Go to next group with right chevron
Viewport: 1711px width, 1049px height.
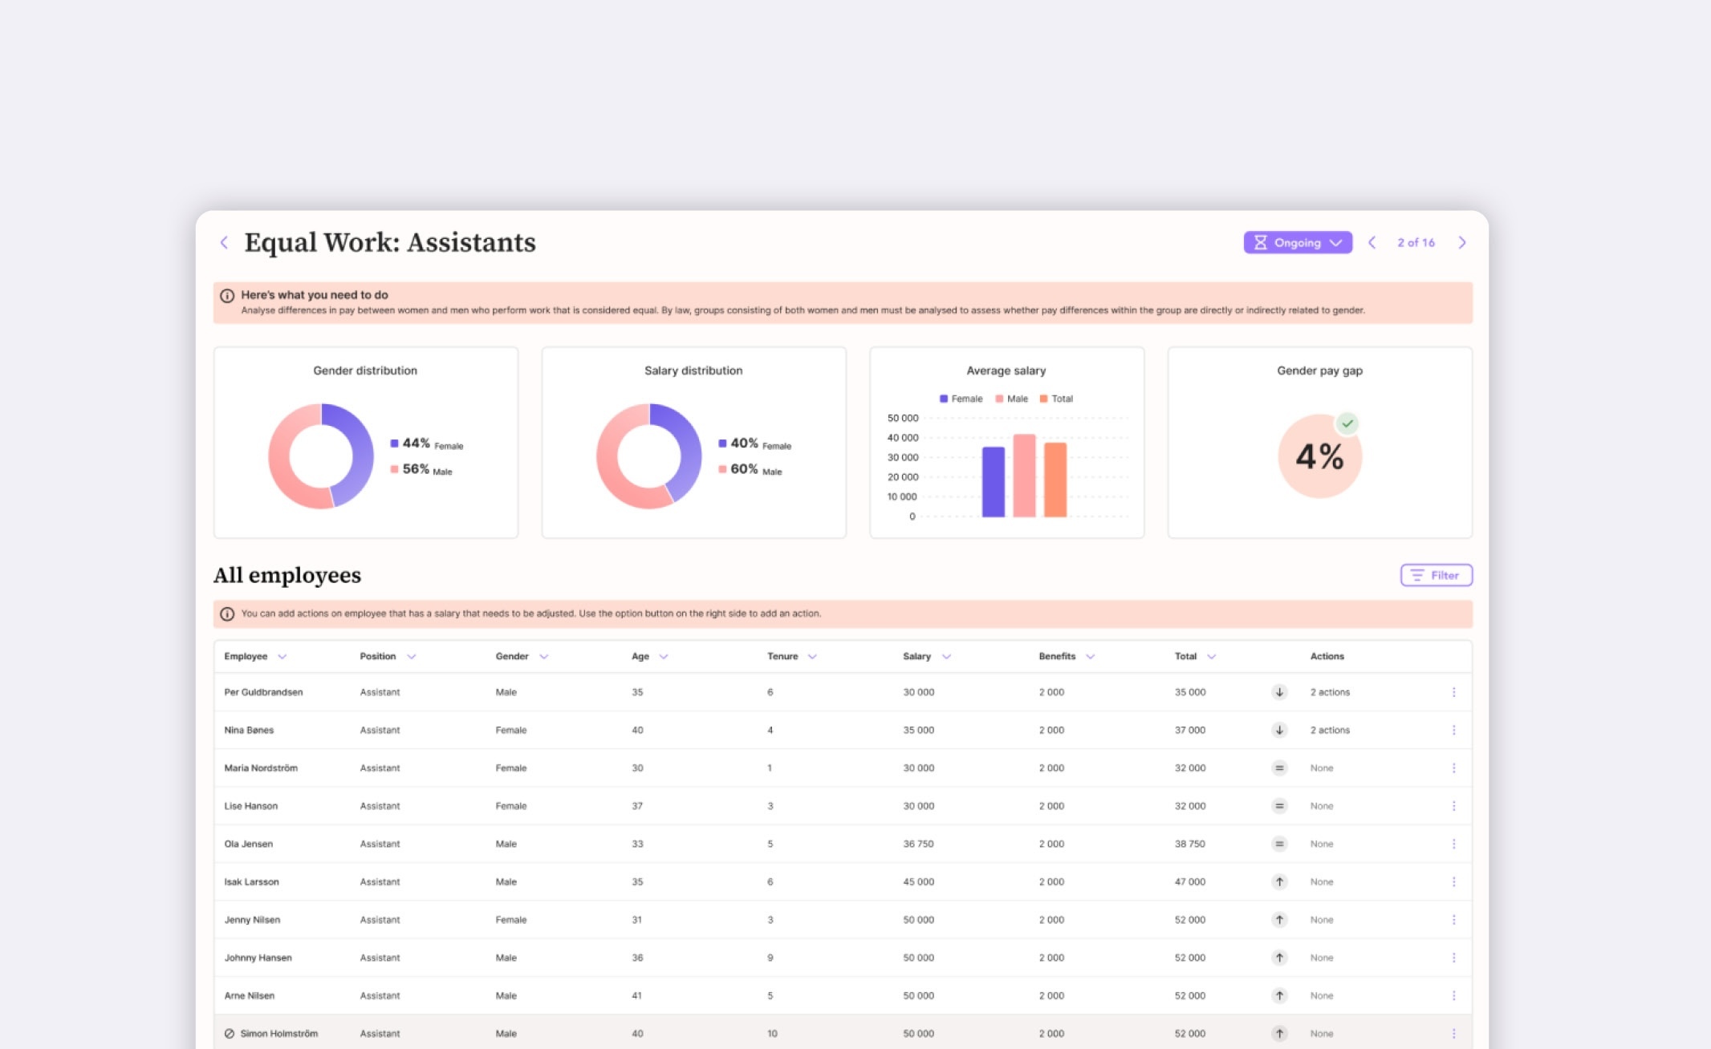pos(1461,242)
